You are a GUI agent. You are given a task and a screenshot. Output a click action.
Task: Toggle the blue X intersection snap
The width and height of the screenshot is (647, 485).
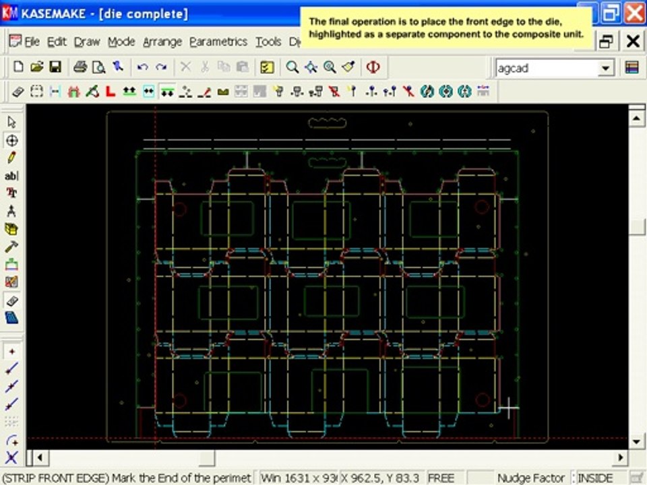(x=11, y=457)
